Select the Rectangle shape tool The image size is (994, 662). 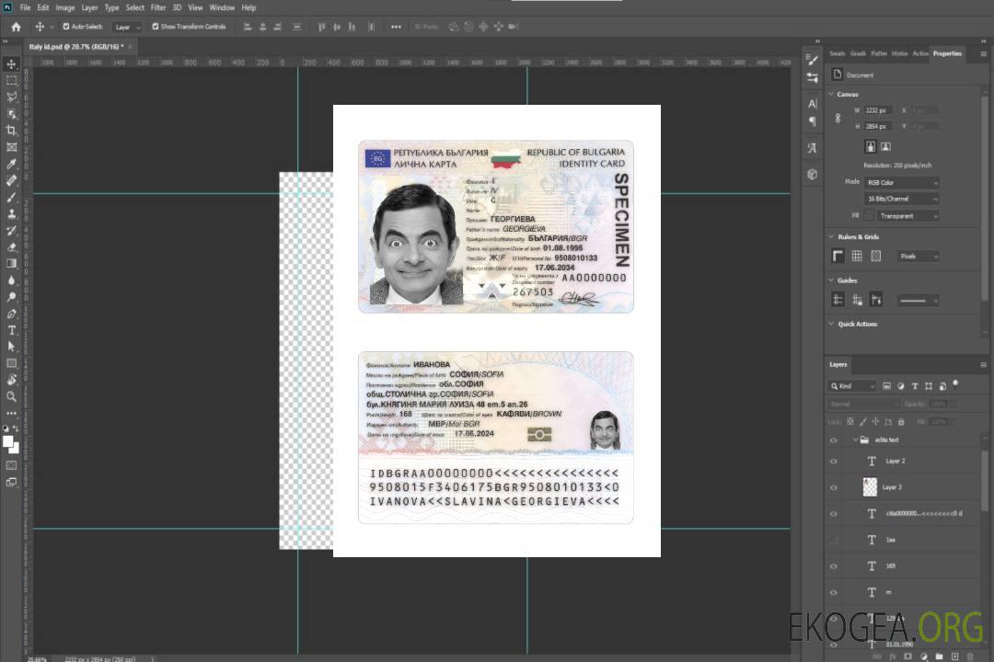tap(11, 363)
